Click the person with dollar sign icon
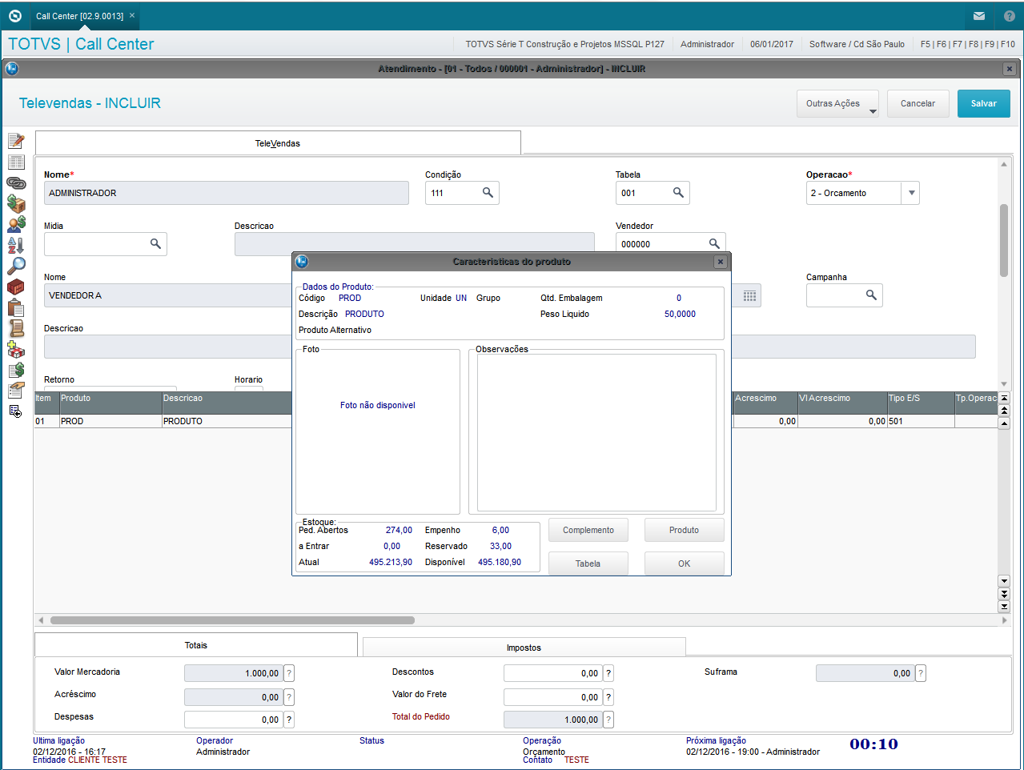 click(x=16, y=224)
